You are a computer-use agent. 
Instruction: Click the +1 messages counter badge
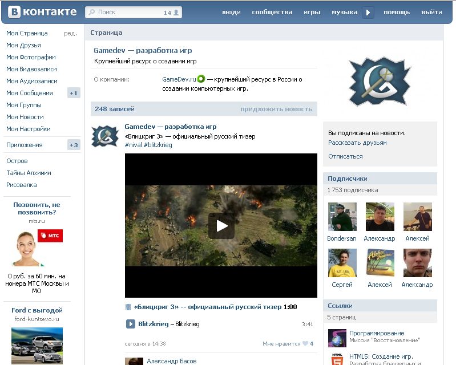tap(74, 93)
